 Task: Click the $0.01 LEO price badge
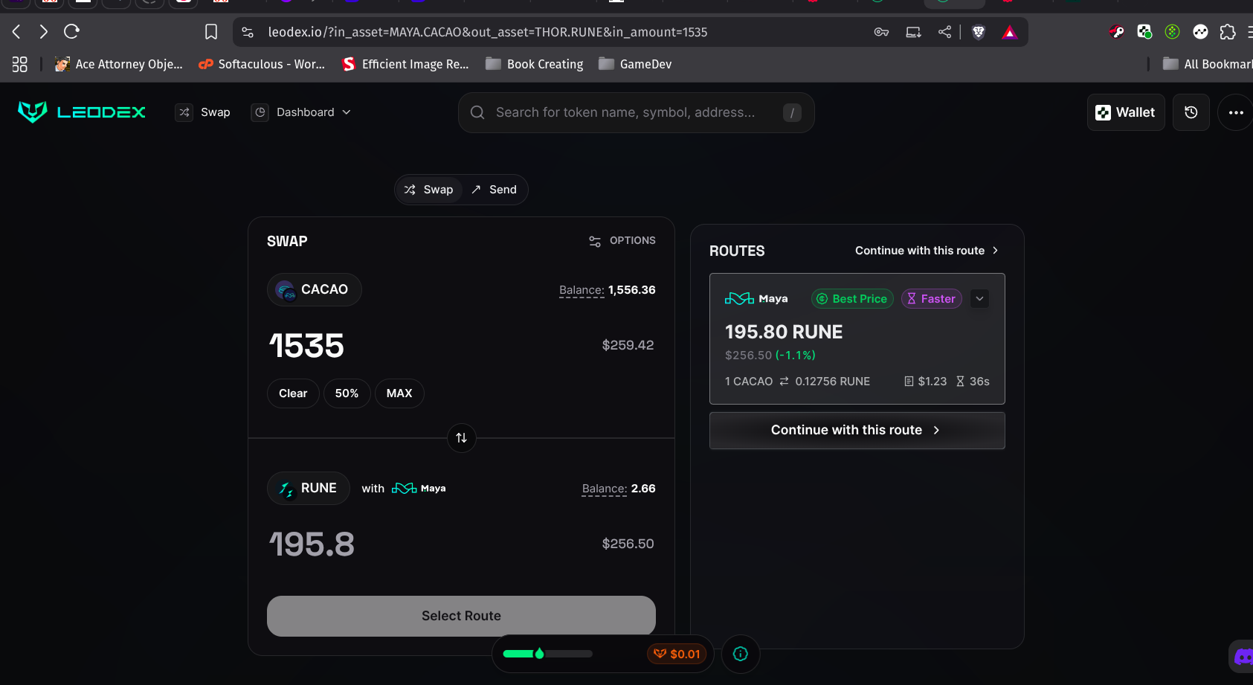[677, 654]
